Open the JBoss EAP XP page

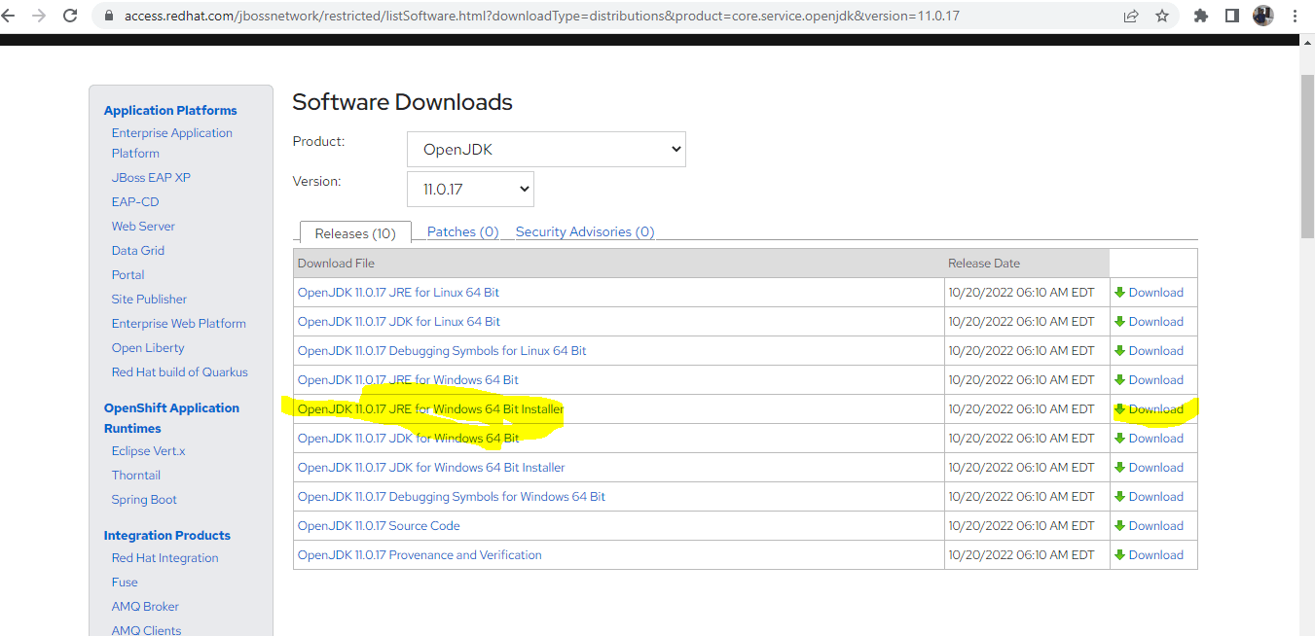pyautogui.click(x=151, y=177)
